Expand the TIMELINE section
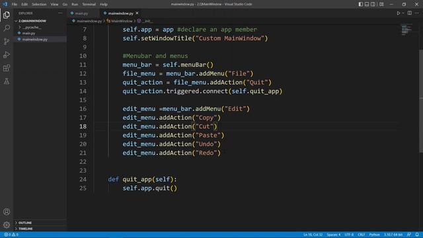Screen dimensions: 423x238 click(x=25, y=229)
